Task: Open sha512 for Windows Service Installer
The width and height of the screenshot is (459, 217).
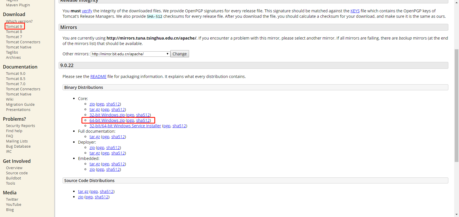Action: pos(179,126)
